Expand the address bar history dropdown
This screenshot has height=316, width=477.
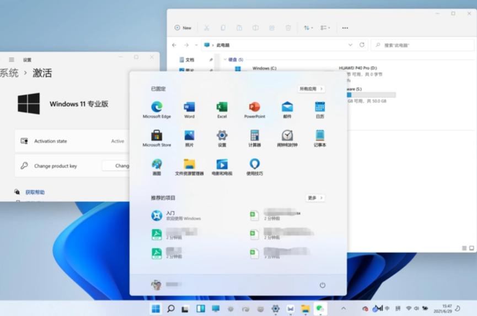pyautogui.click(x=350, y=45)
